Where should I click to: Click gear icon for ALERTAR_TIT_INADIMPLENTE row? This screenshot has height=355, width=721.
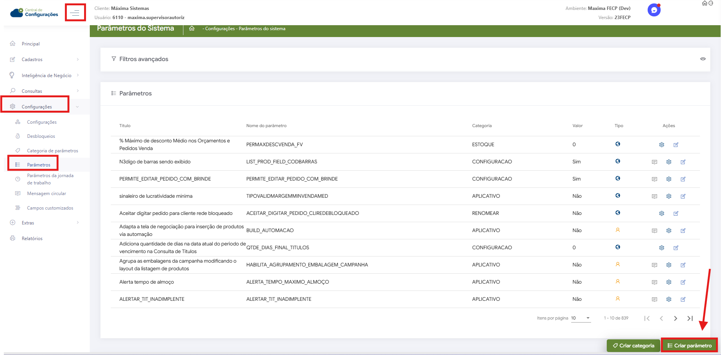669,299
